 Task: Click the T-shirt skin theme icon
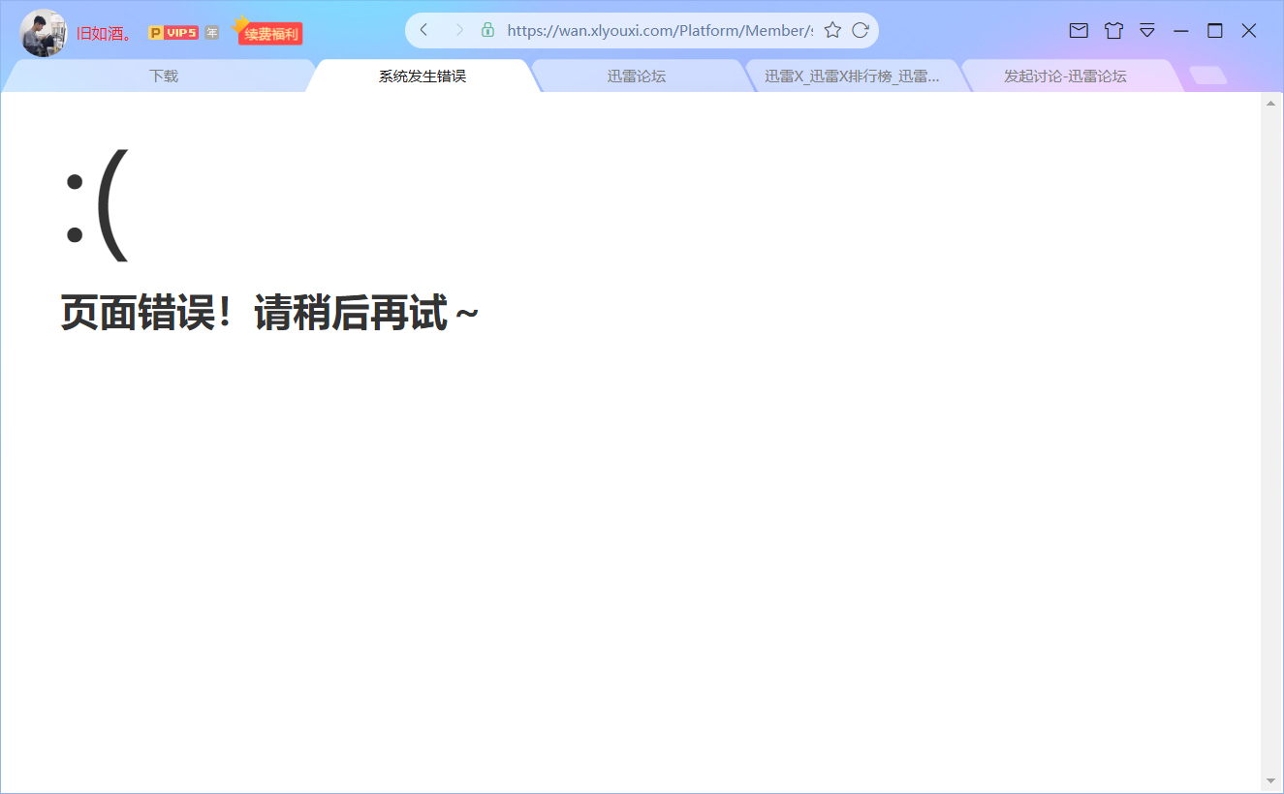1112,30
